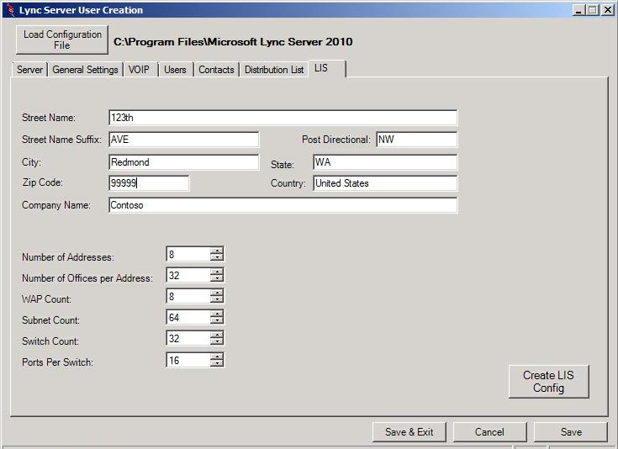Open the General Settings tab
The width and height of the screenshot is (618, 449).
pyautogui.click(x=85, y=70)
